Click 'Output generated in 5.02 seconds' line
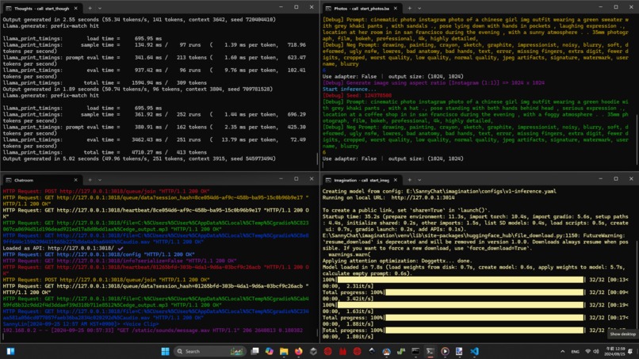 [x=139, y=158]
